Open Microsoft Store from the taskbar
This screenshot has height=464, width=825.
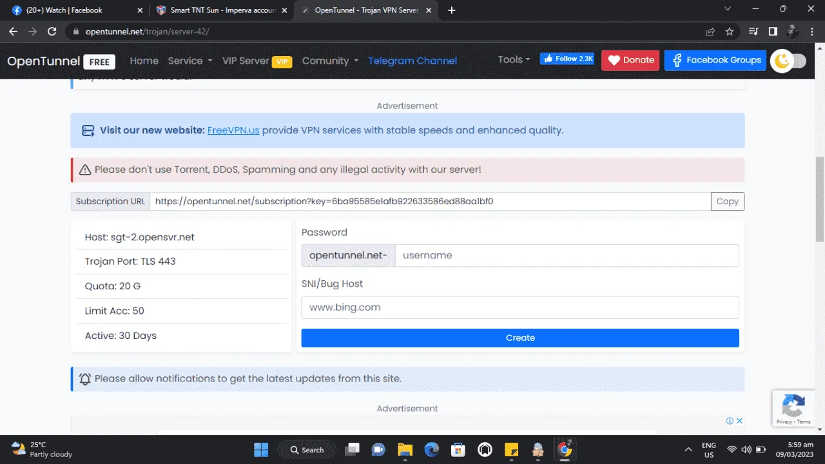(x=458, y=449)
